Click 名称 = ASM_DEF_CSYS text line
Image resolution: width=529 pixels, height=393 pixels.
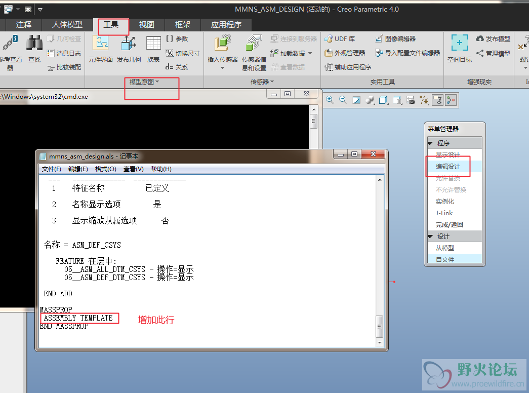[x=83, y=245]
